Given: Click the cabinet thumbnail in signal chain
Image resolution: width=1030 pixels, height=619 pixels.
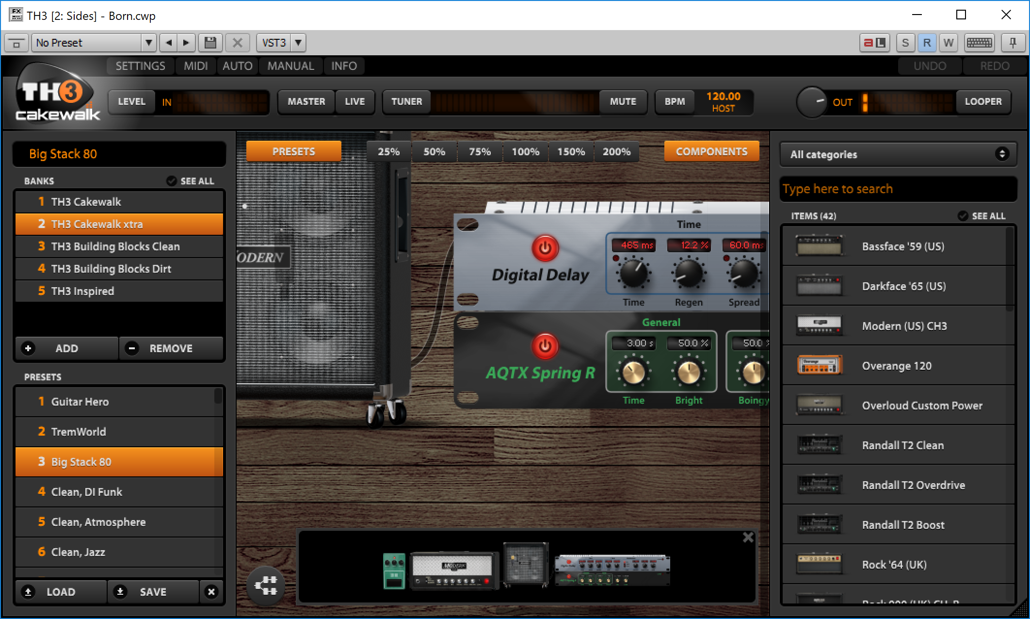Looking at the screenshot, I should tap(526, 564).
